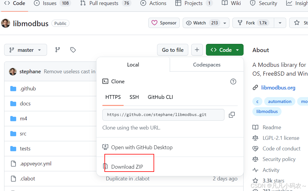Expand the Watch notifications dropdown arrow
The width and height of the screenshot is (308, 191).
tap(225, 23)
